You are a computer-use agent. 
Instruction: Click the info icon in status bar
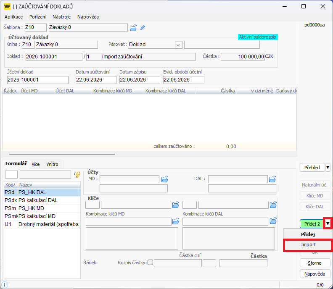(5, 285)
